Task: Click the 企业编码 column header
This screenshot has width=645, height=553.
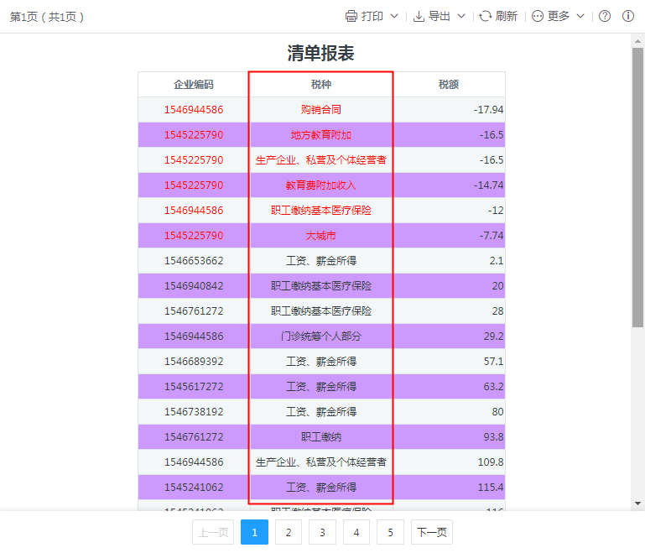Action: coord(194,85)
